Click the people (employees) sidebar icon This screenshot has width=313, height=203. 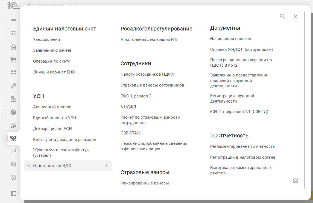13,125
